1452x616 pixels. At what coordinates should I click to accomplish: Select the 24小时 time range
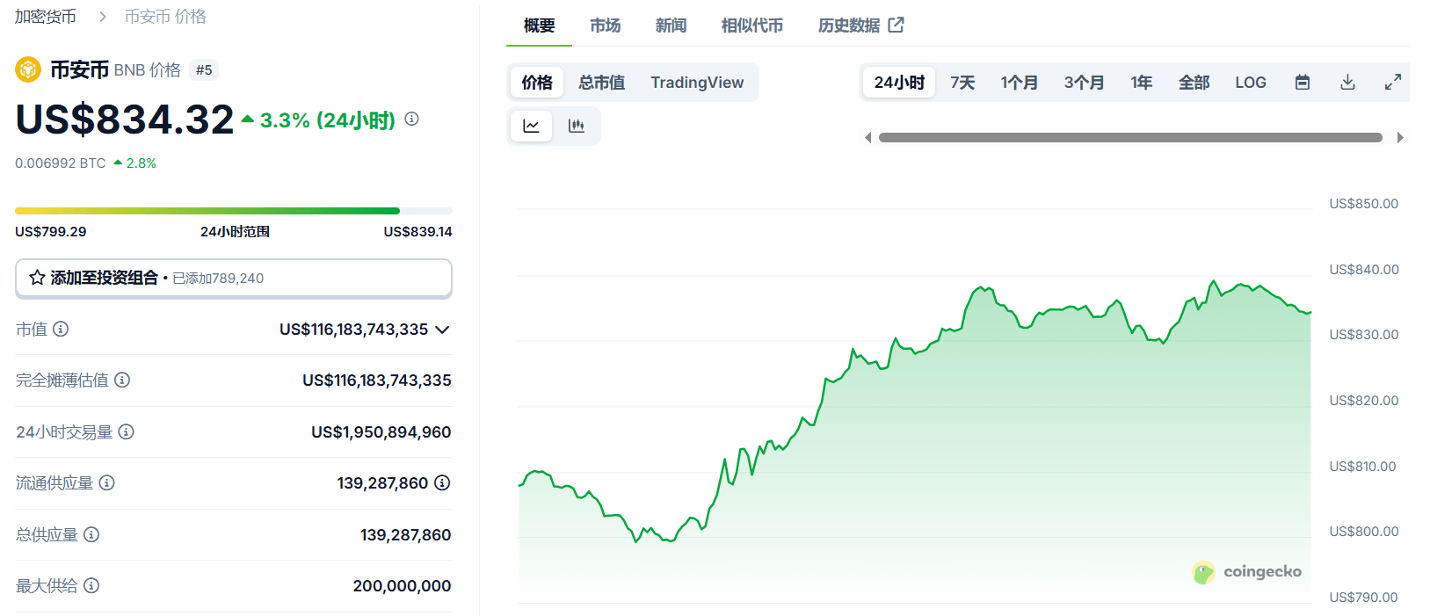(899, 83)
